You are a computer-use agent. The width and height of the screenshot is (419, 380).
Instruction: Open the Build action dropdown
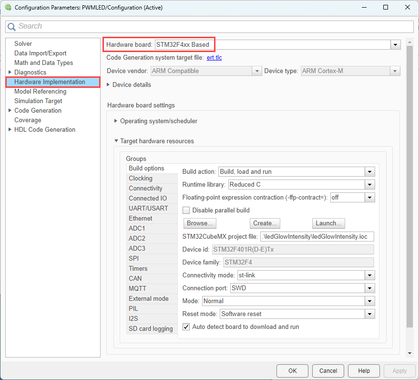click(369, 172)
